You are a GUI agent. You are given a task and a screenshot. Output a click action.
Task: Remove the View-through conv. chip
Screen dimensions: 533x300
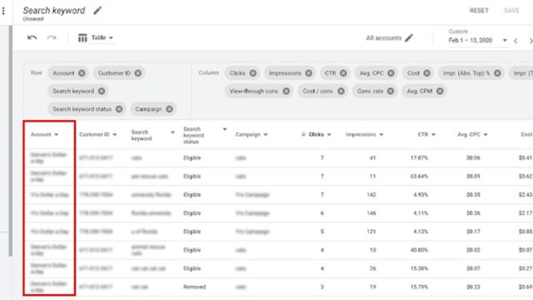click(x=286, y=91)
